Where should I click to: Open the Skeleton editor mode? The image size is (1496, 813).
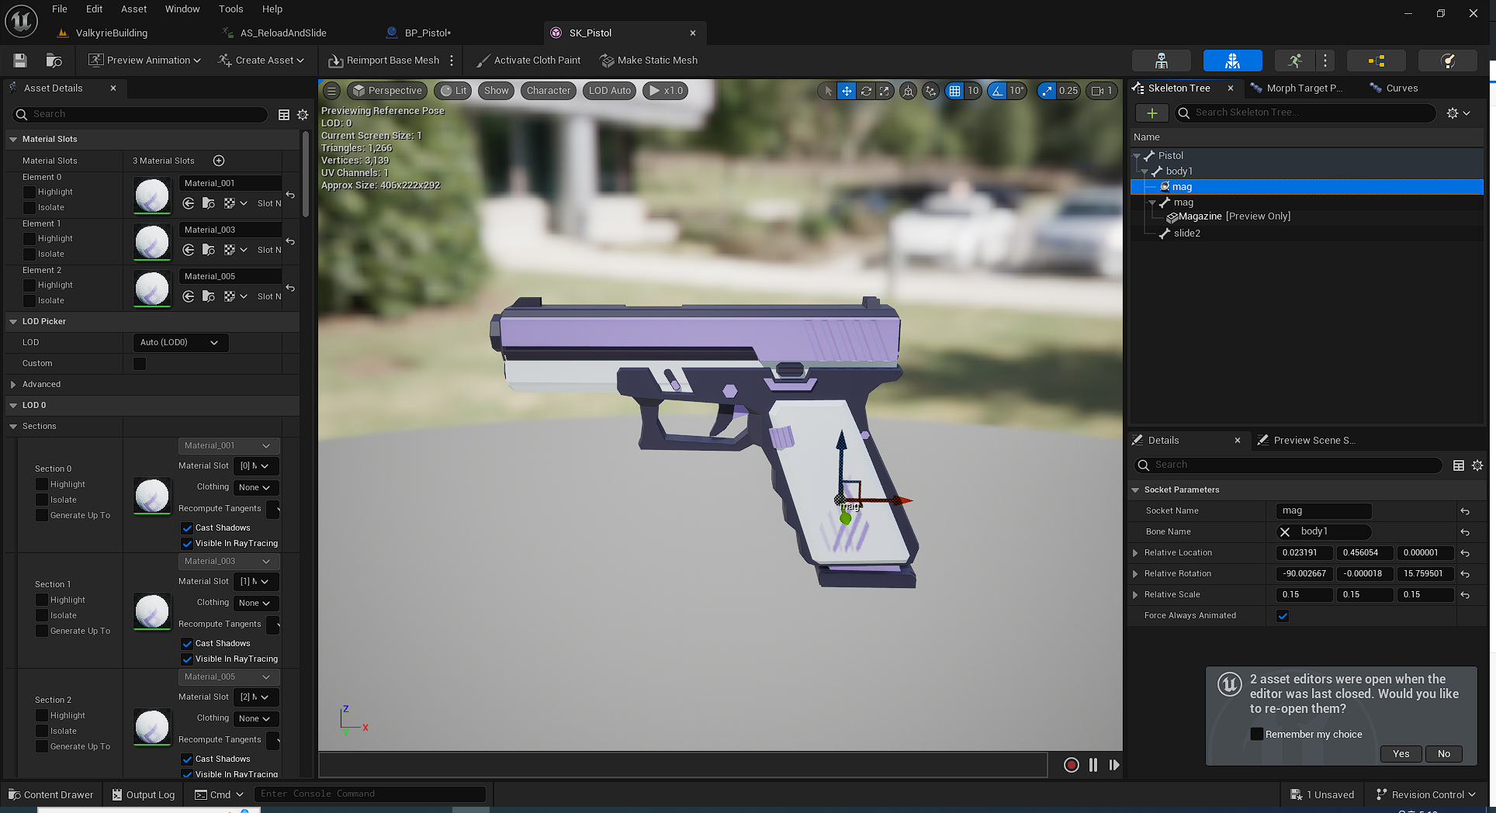[x=1161, y=61]
